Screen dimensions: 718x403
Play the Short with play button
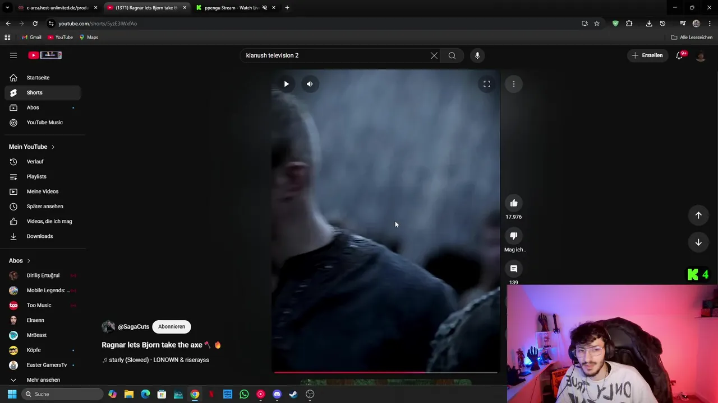pos(286,84)
